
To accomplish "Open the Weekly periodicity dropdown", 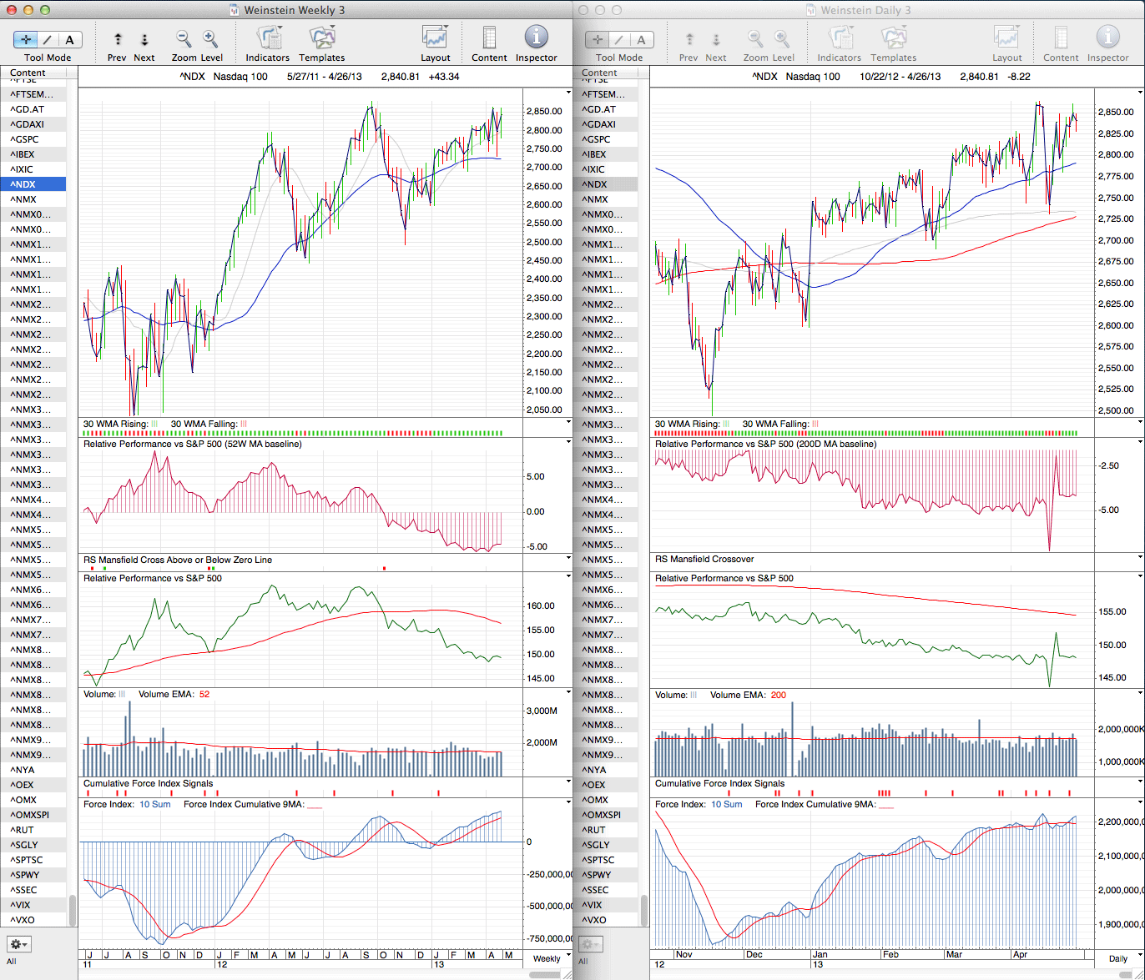I will coord(547,958).
